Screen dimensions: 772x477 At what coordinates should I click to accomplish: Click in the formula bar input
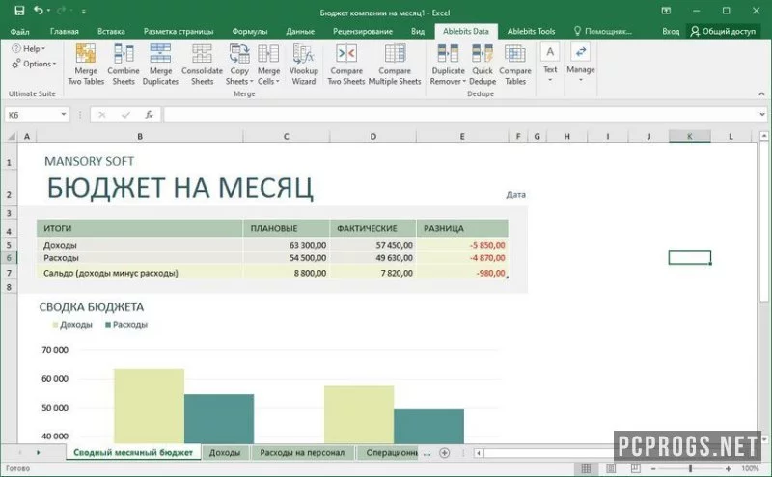(x=460, y=115)
